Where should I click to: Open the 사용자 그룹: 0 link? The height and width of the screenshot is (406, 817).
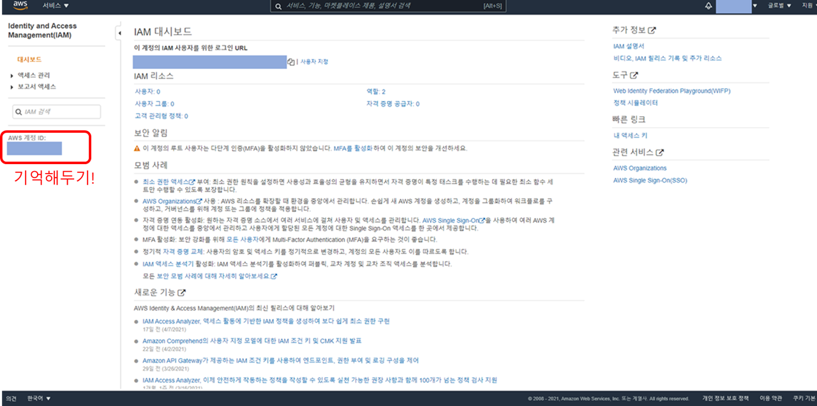[154, 103]
